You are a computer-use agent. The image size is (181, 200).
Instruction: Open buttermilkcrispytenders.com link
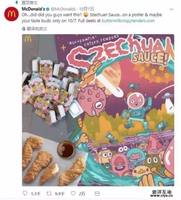click(x=128, y=21)
